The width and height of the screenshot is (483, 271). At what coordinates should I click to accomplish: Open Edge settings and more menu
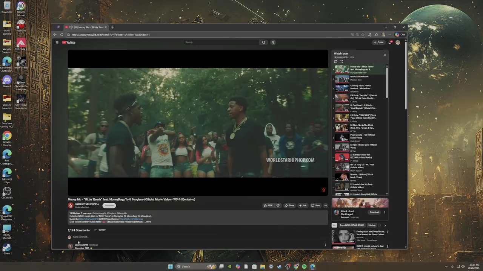click(390, 35)
